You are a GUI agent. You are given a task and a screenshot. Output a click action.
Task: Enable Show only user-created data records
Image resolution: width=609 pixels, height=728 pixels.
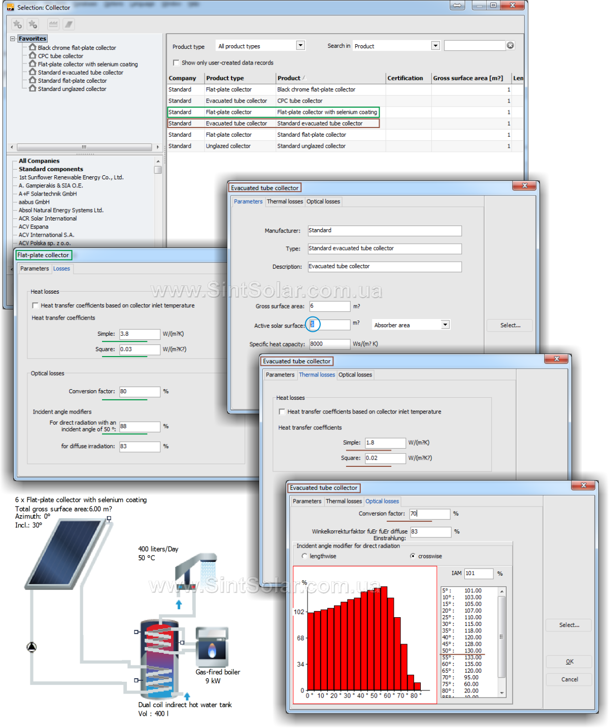click(176, 62)
